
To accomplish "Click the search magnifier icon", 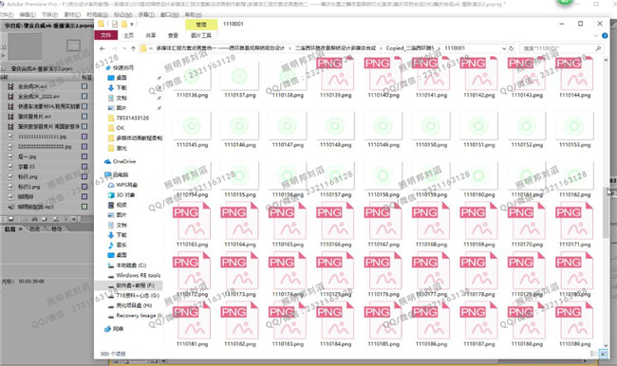I will pos(598,48).
